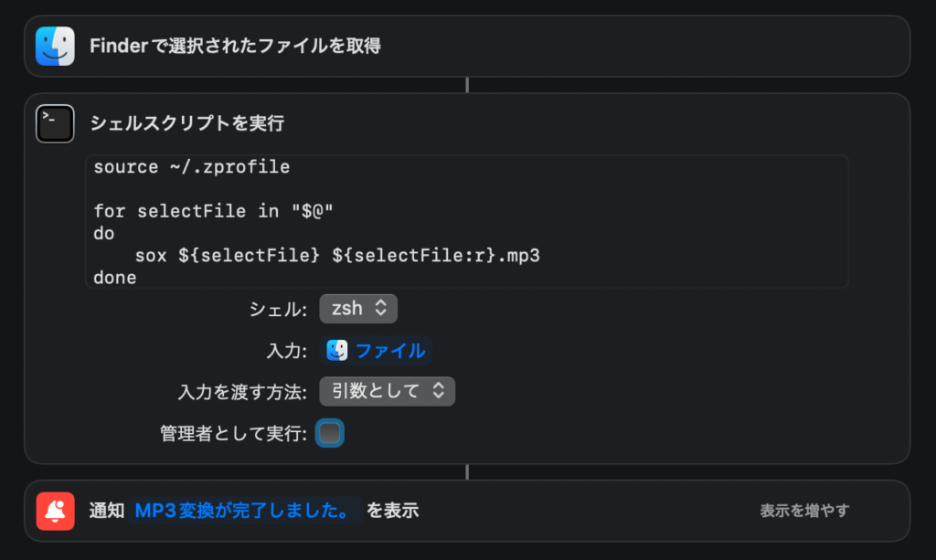
Task: Click the word done in the script
Action: [x=115, y=277]
